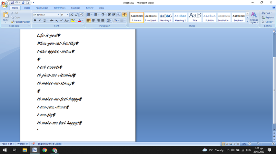Apply the Heading 1 style

point(166,17)
